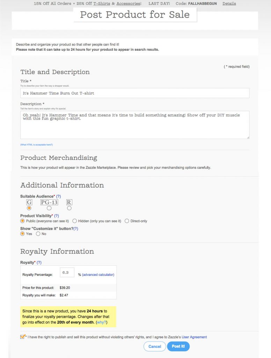Select the R audience radio button
The width and height of the screenshot is (271, 358).
[x=69, y=208]
